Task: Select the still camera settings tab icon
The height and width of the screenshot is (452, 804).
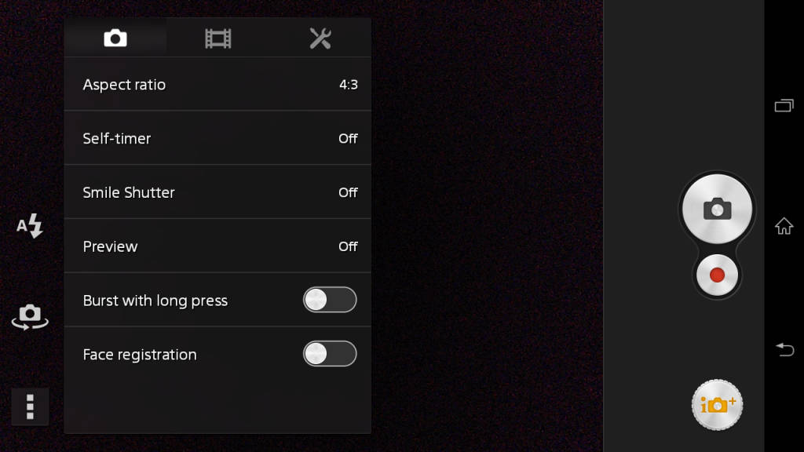Action: pos(115,37)
